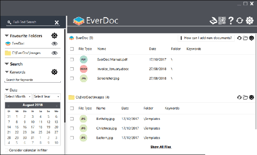Open Favourite Folders settings gear
Image resolution: width=257 pixels, height=155 pixels.
tap(54, 36)
